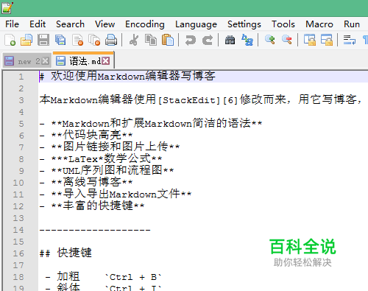Click the Save All toolbar icon
This screenshot has height=291, width=368.
[x=60, y=40]
